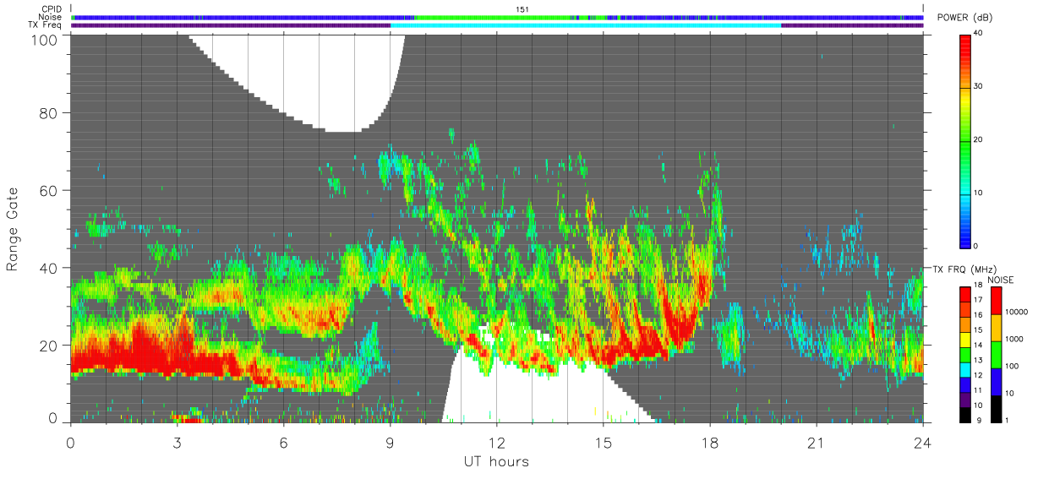Click the 12 tick on UT hours axis
The image size is (1038, 479).
(497, 442)
